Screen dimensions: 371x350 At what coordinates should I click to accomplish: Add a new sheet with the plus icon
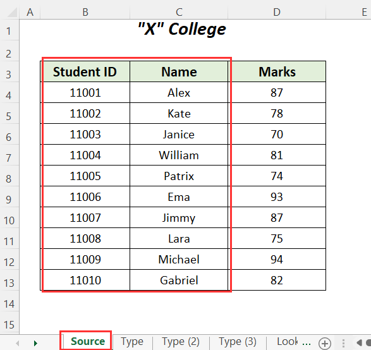pos(325,343)
